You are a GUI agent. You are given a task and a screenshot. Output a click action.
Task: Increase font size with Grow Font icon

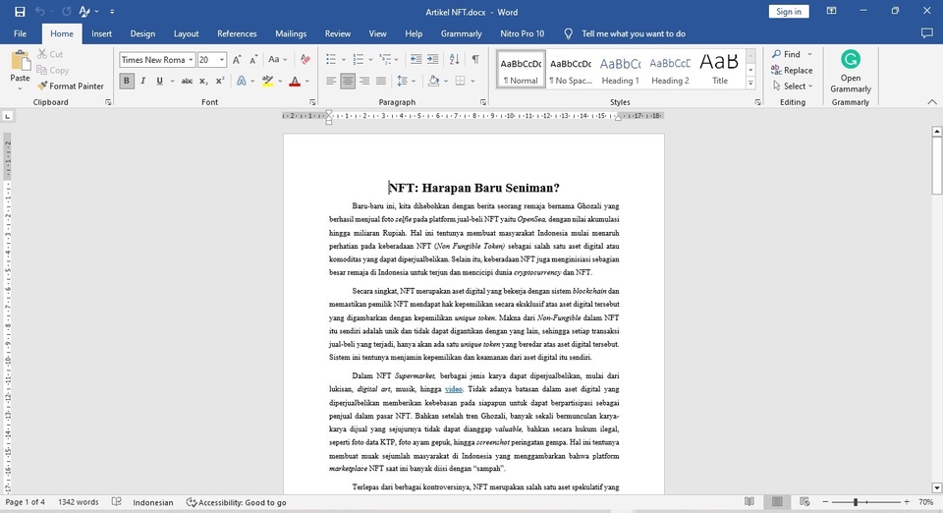pos(237,60)
